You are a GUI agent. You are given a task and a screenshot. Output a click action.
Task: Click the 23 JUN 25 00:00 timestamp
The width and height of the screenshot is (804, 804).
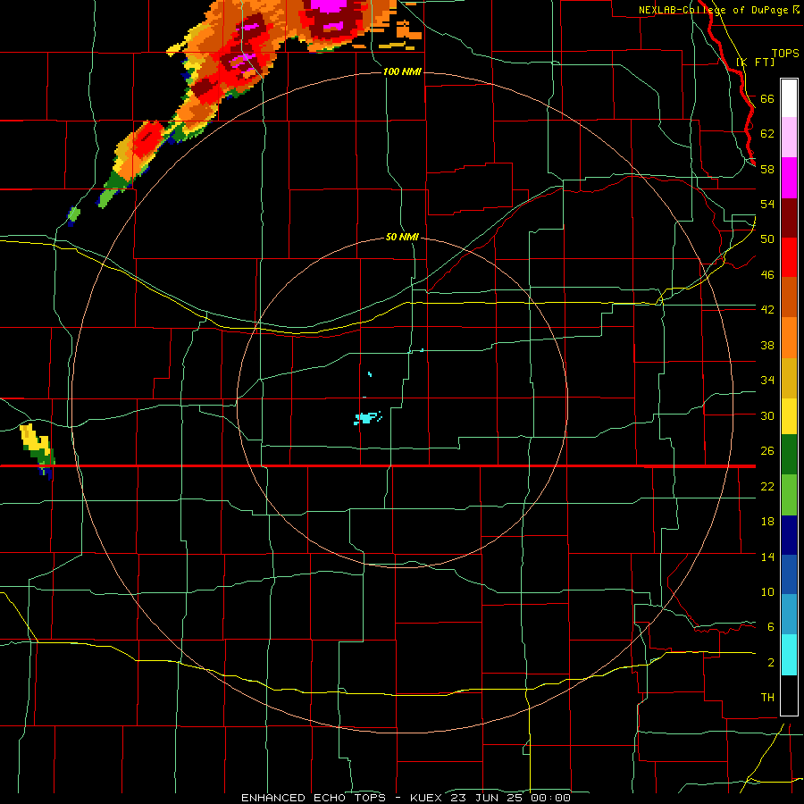coord(510,798)
